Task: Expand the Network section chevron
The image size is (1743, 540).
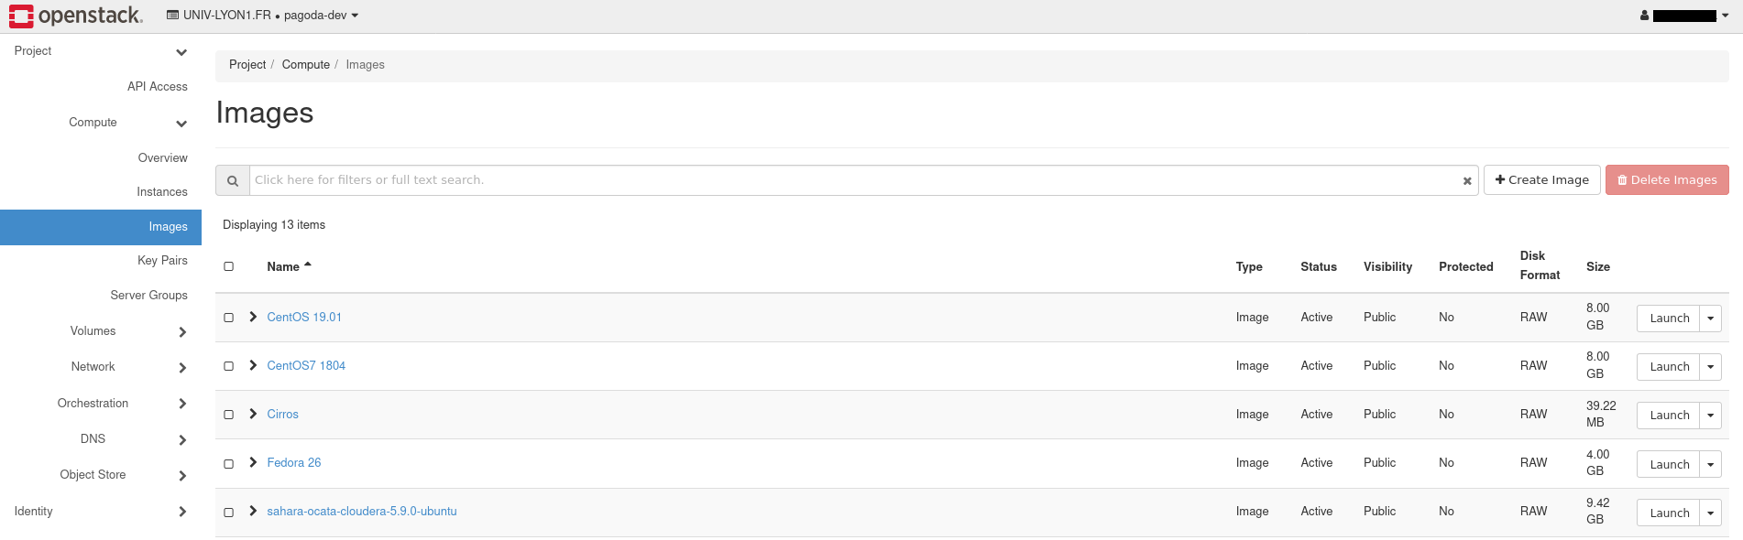Action: tap(182, 368)
